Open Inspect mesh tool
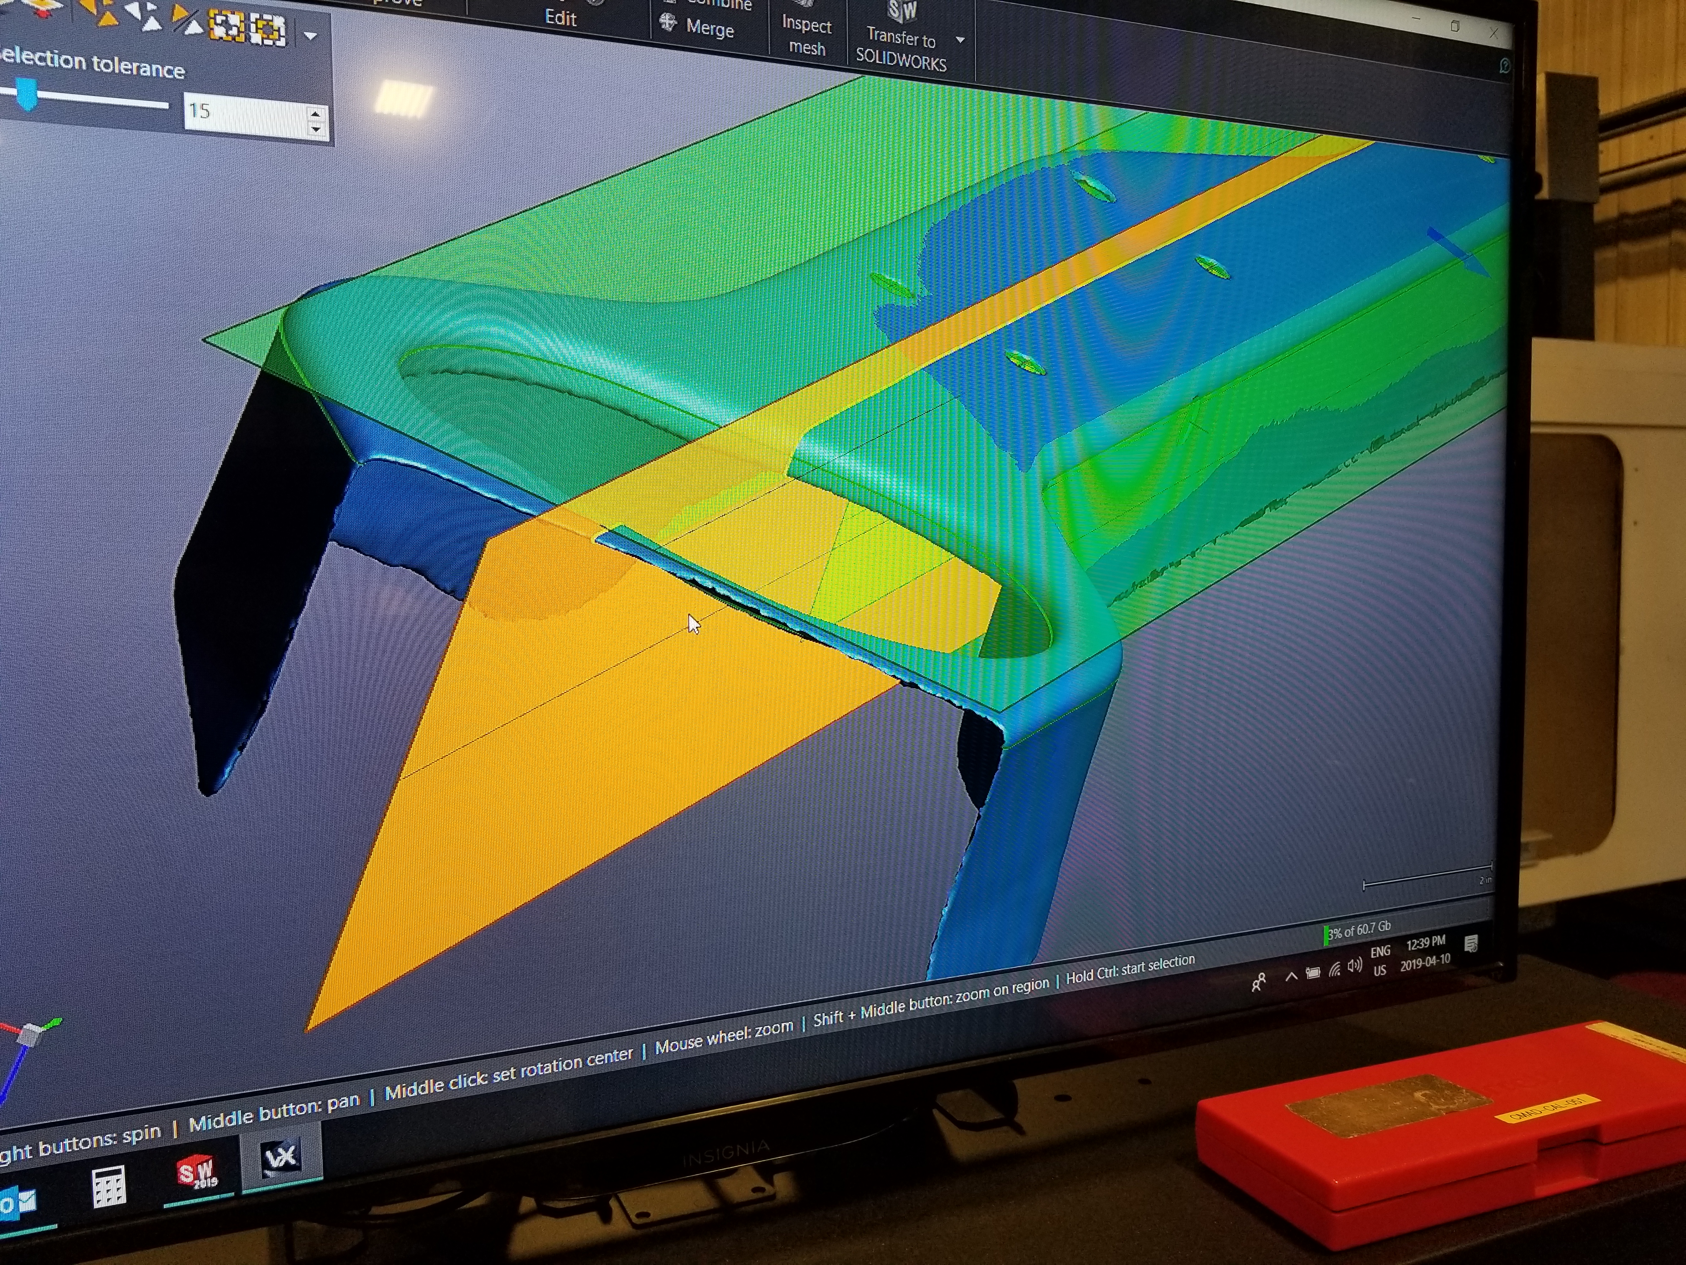The image size is (1686, 1265). pos(807,36)
